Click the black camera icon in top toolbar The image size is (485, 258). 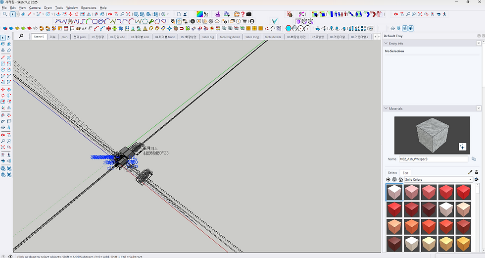pos(248,14)
